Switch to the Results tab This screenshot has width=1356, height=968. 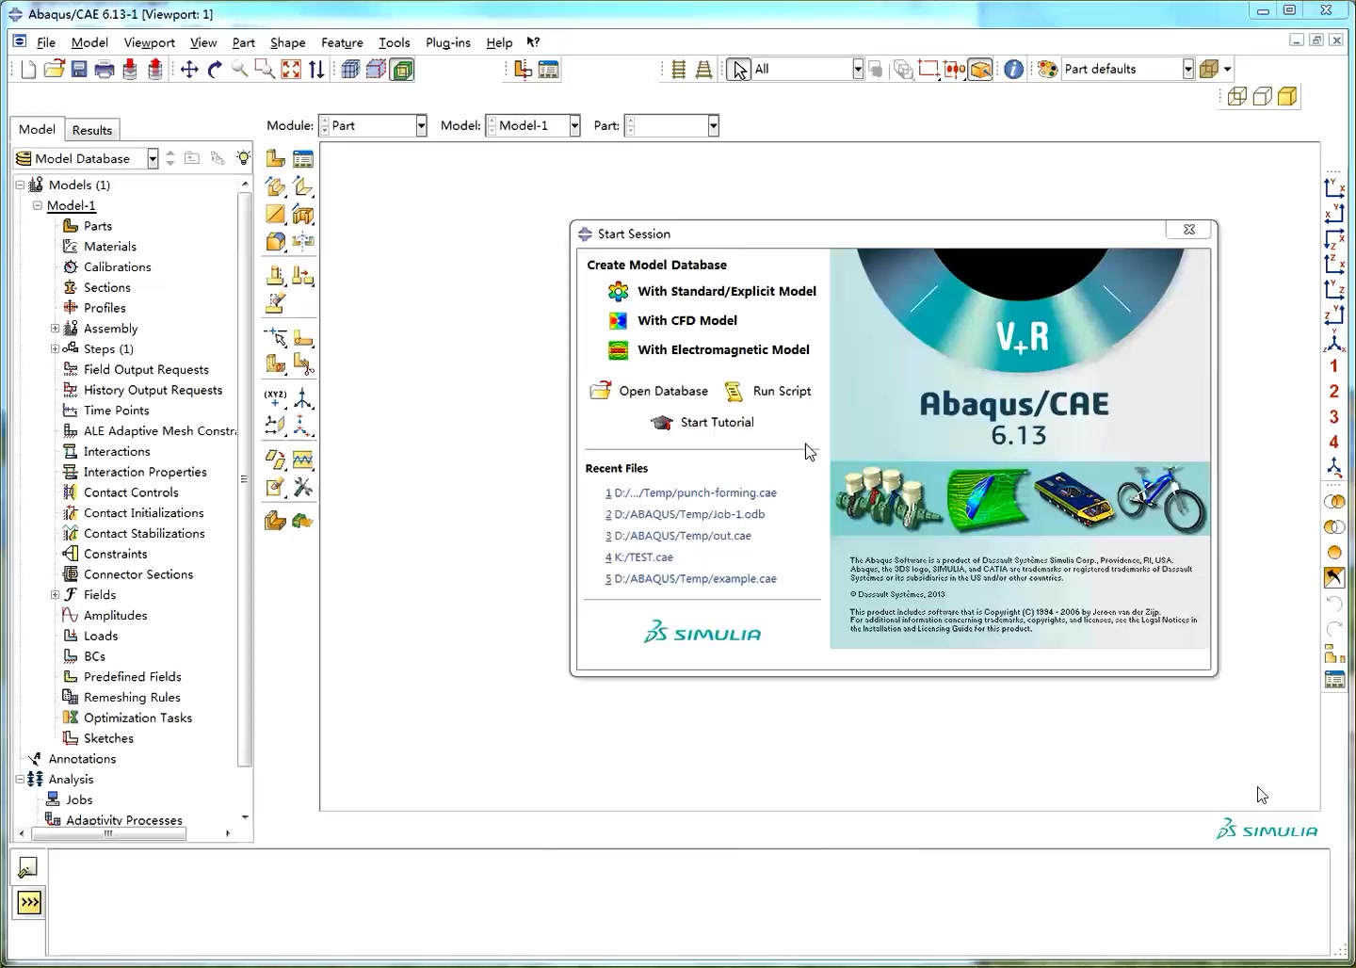click(92, 130)
